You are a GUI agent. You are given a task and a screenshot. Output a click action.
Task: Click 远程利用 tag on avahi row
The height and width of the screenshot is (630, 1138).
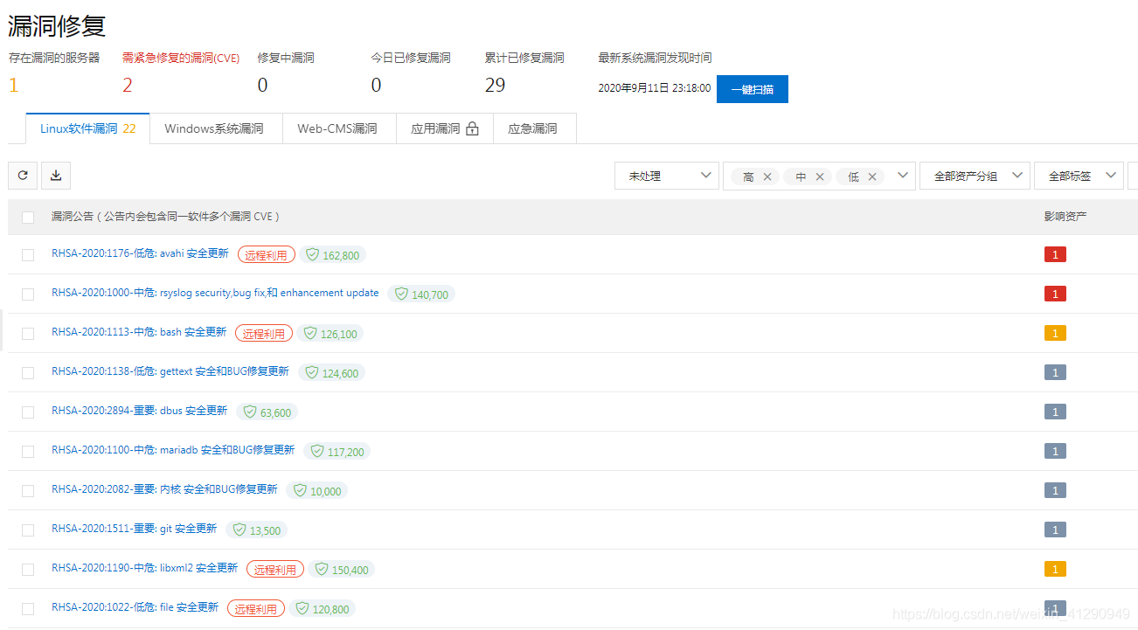(x=267, y=255)
